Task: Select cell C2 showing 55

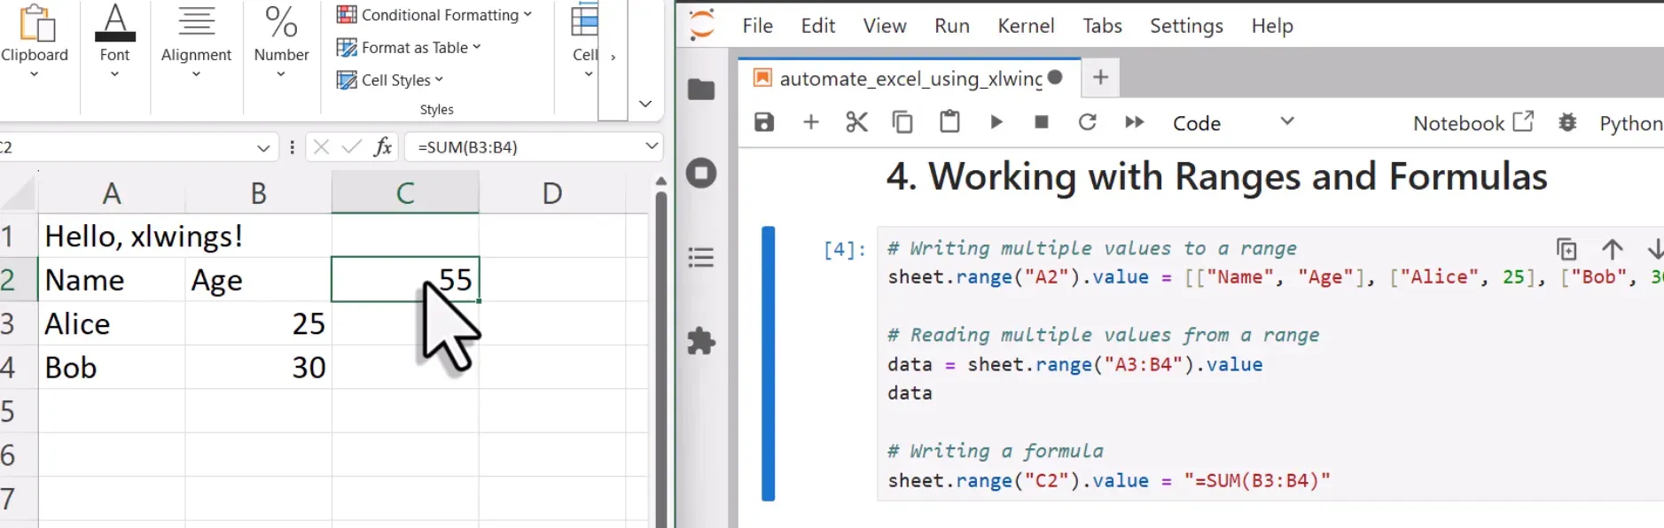Action: 405,280
